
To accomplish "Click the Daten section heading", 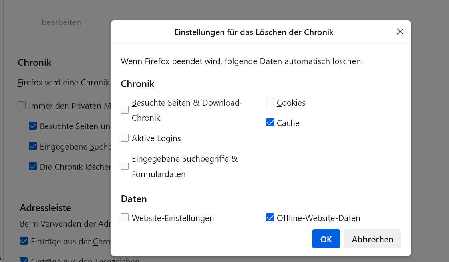I will pos(134,199).
